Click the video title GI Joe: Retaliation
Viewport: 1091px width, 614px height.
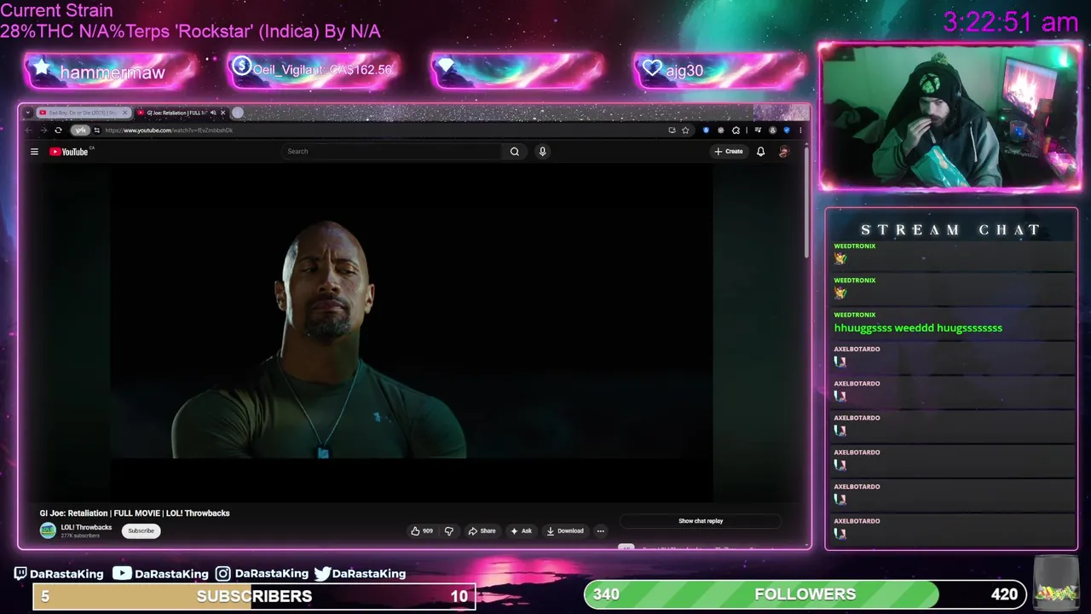pyautogui.click(x=135, y=513)
